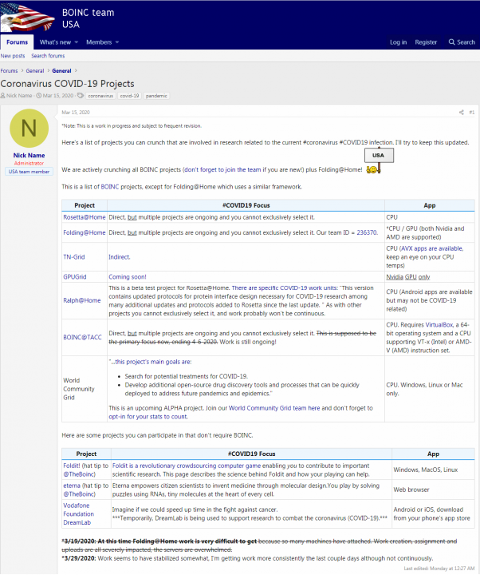Open Vodafone Foundation DreamLab link

pyautogui.click(x=78, y=514)
